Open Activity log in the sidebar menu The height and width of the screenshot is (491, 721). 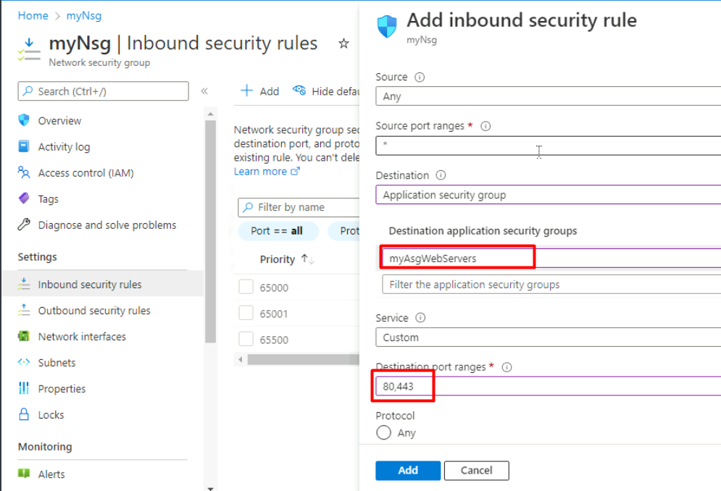click(x=64, y=147)
